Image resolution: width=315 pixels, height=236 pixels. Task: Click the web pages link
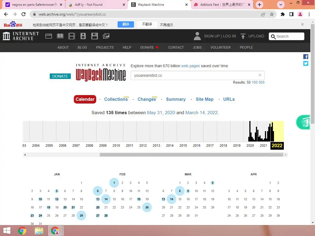tap(190, 66)
